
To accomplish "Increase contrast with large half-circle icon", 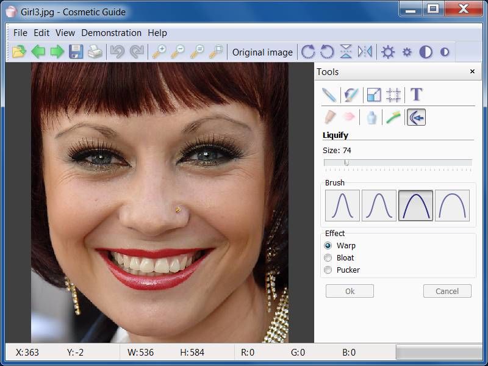I will (426, 52).
